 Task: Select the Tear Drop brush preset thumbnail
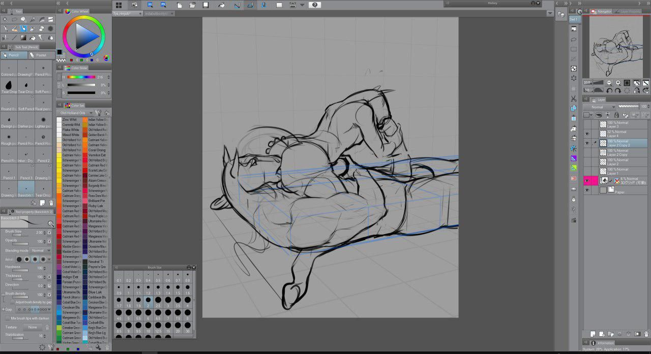pos(9,84)
